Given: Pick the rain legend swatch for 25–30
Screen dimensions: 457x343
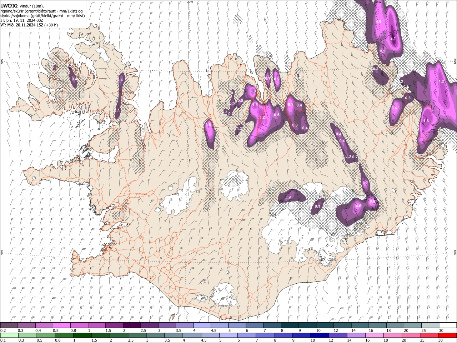Looking at the screenshot, I should 430,335.
